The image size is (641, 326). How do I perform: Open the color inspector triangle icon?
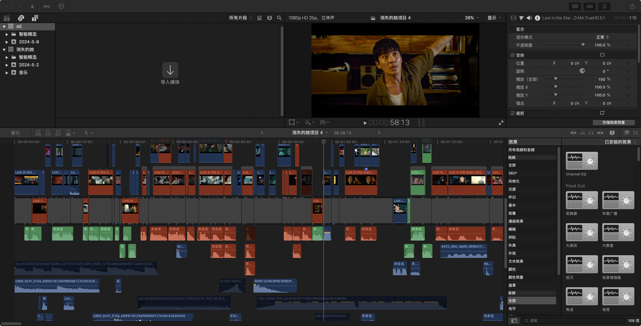(521, 18)
